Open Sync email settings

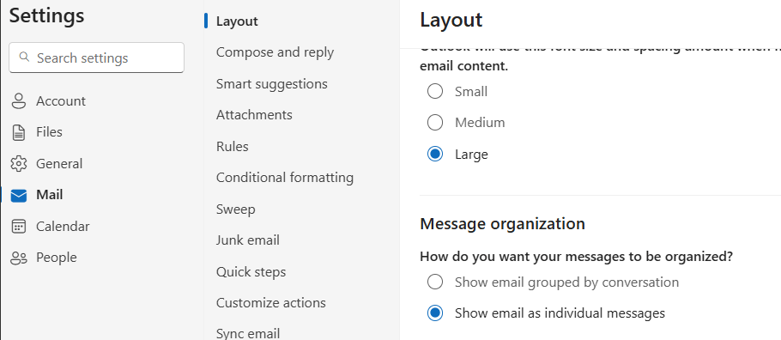248,333
